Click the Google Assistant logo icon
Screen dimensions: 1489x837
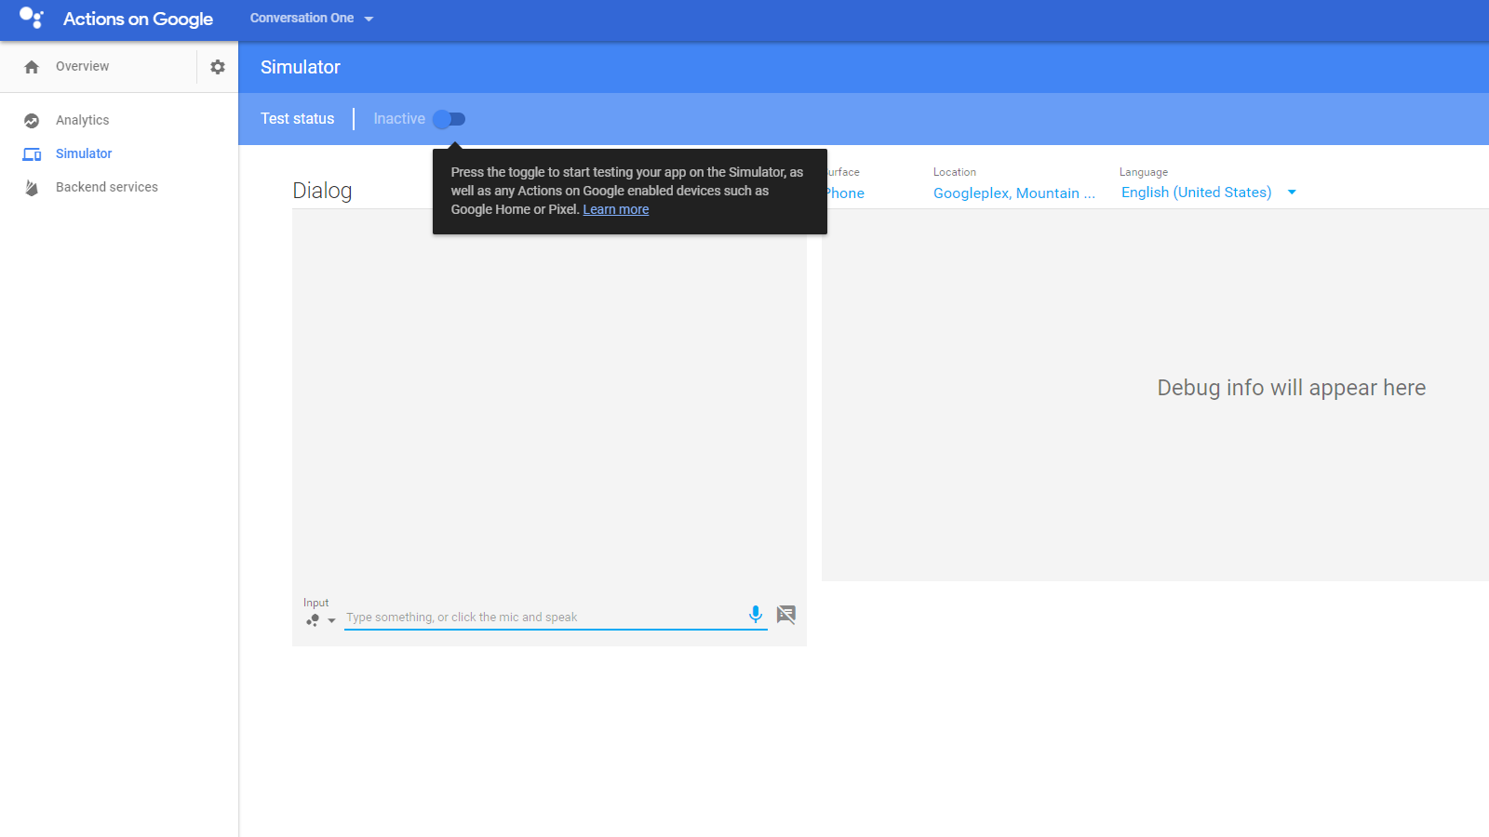[31, 19]
